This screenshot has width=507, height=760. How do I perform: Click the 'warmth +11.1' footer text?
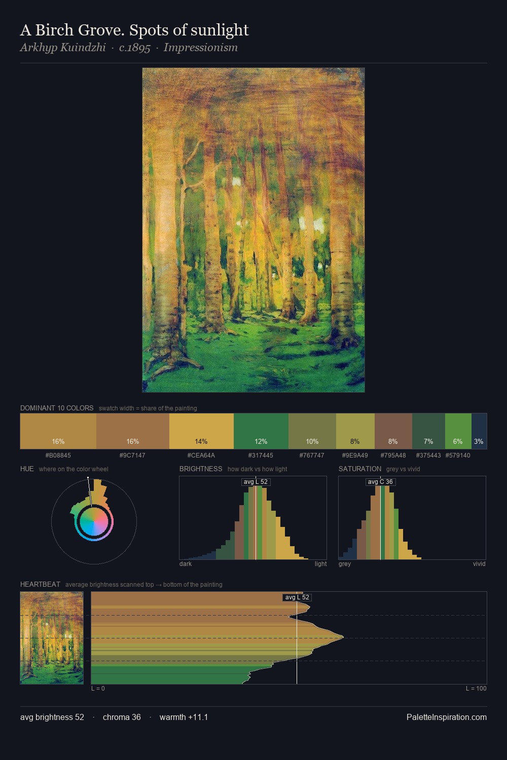pyautogui.click(x=184, y=717)
